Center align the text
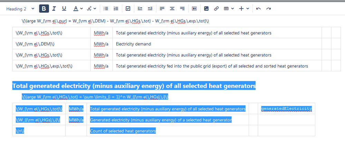 tap(172, 9)
